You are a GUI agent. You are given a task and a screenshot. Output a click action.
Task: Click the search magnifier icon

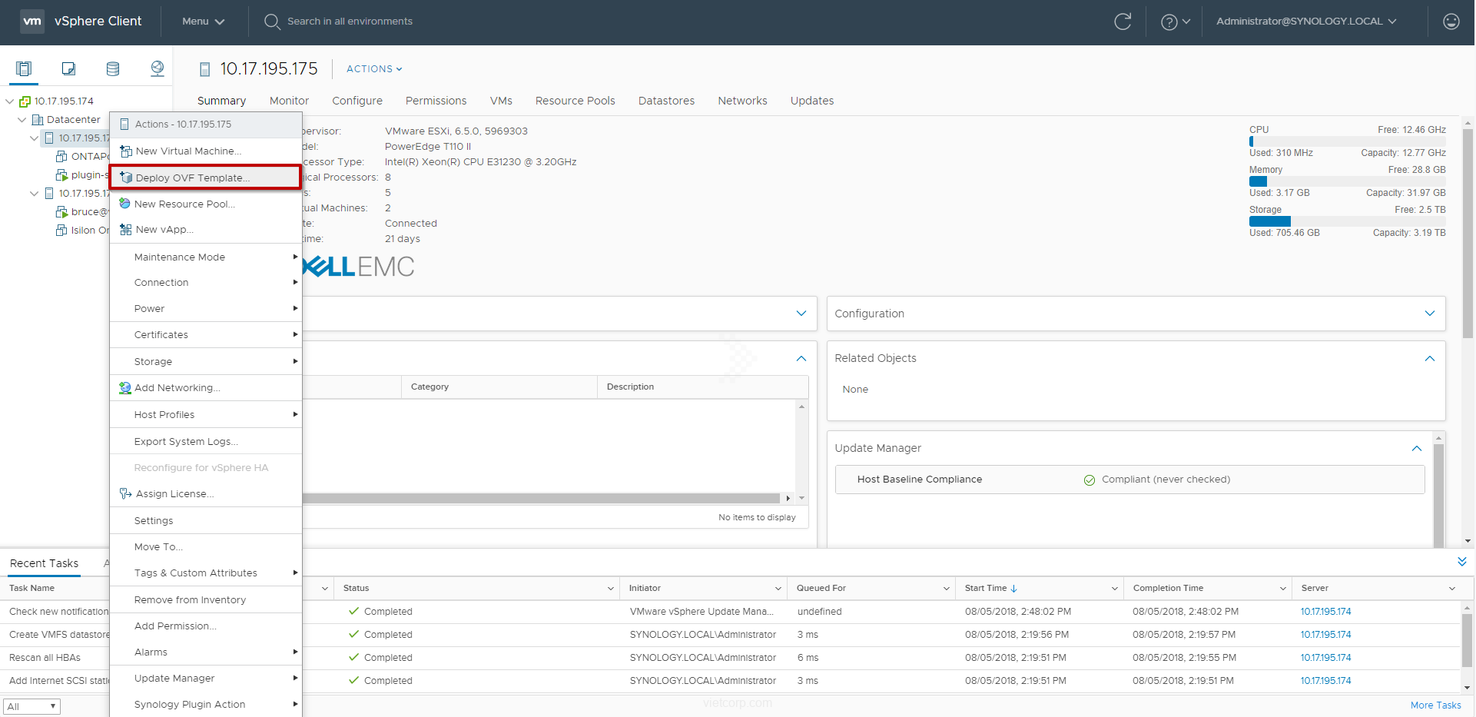pyautogui.click(x=272, y=22)
